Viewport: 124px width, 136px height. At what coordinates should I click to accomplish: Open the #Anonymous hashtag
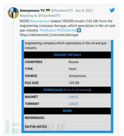pyautogui.click(x=40, y=21)
